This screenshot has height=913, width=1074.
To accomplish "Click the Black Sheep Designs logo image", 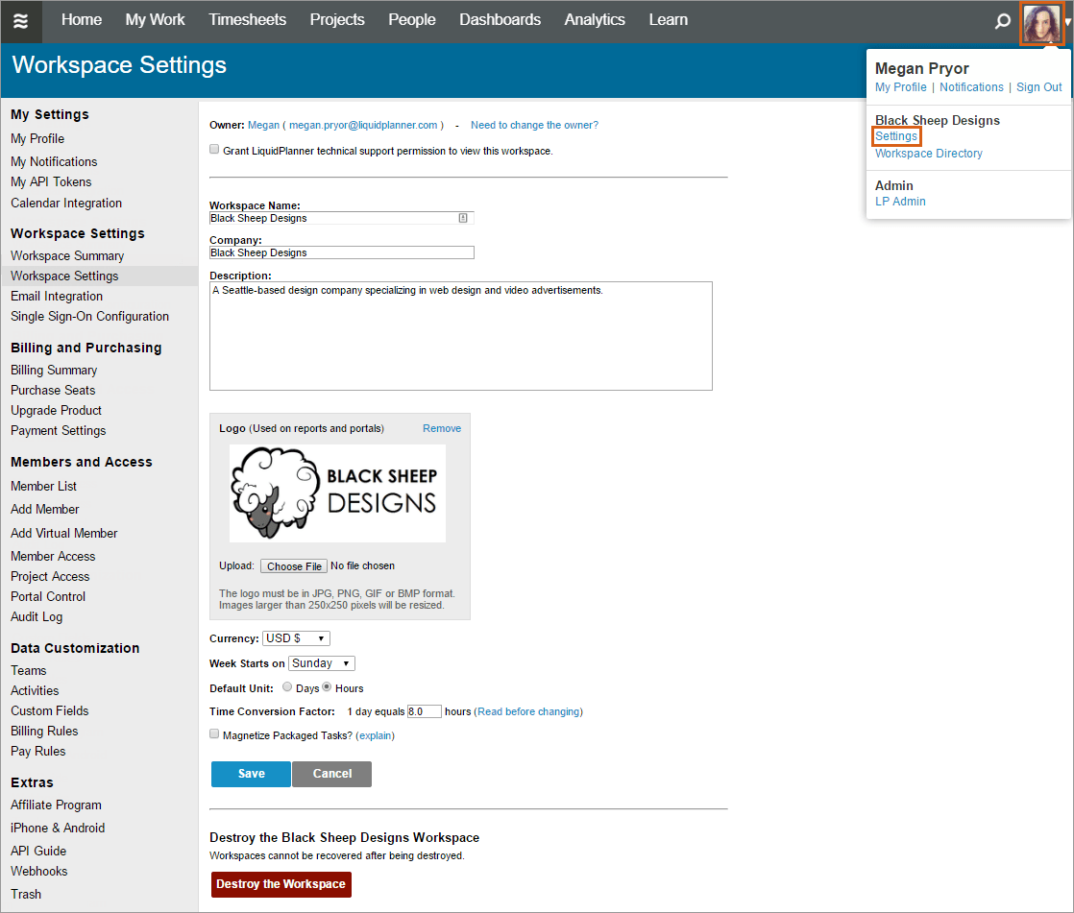I will tap(337, 493).
